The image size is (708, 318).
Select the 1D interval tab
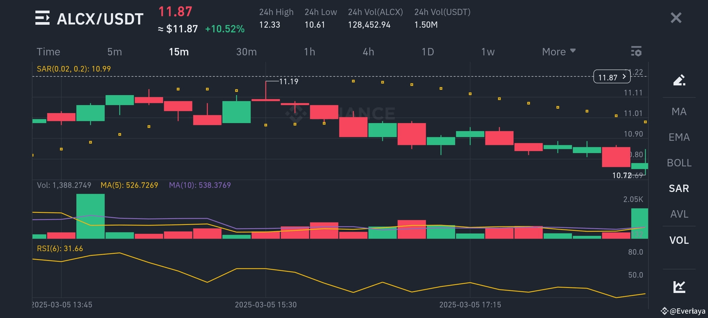pos(427,52)
